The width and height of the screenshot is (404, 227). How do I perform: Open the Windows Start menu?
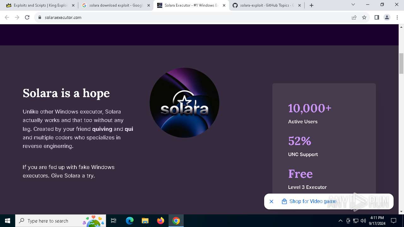pos(8,221)
